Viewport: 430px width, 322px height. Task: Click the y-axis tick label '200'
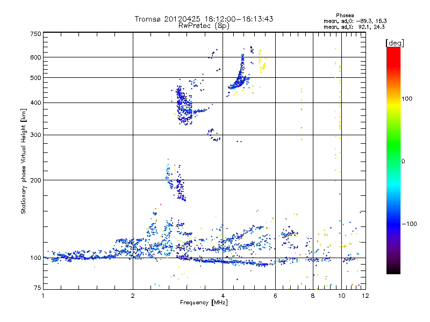click(x=35, y=180)
